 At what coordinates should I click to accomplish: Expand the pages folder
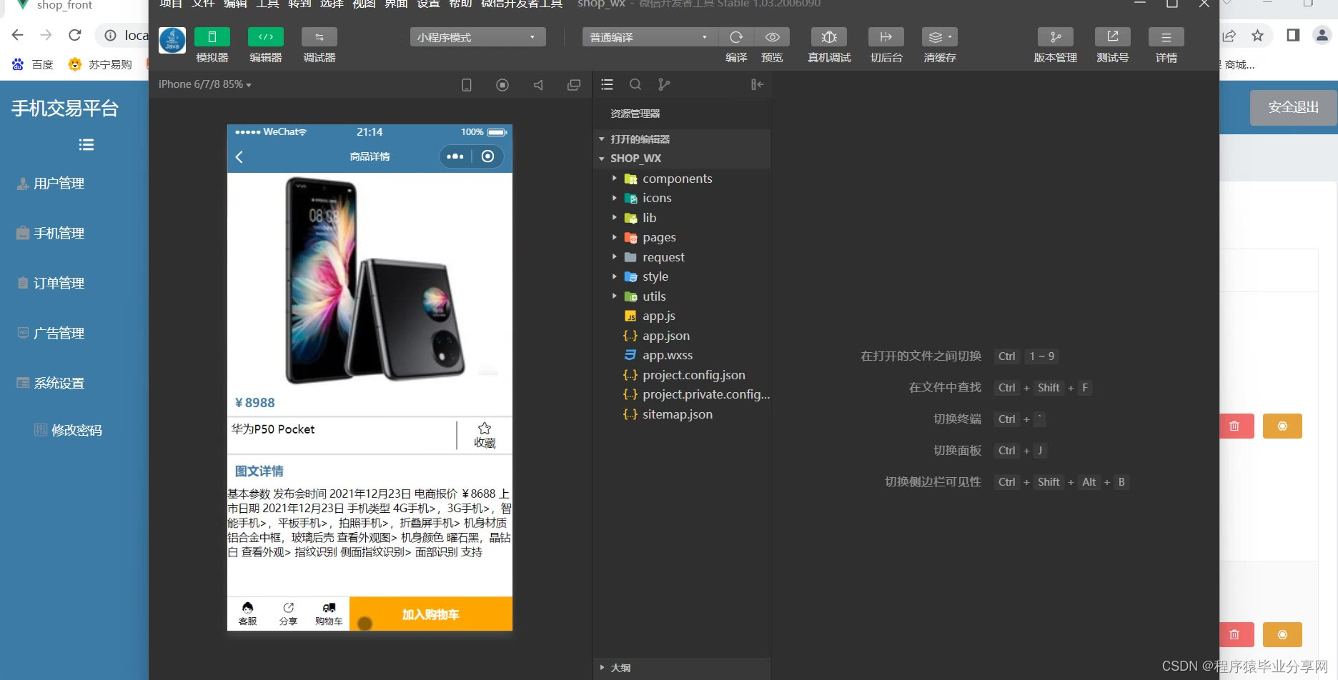(x=682, y=237)
